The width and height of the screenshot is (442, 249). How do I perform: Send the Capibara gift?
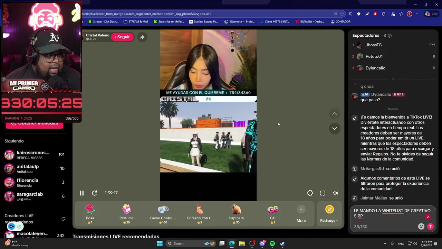point(236,214)
